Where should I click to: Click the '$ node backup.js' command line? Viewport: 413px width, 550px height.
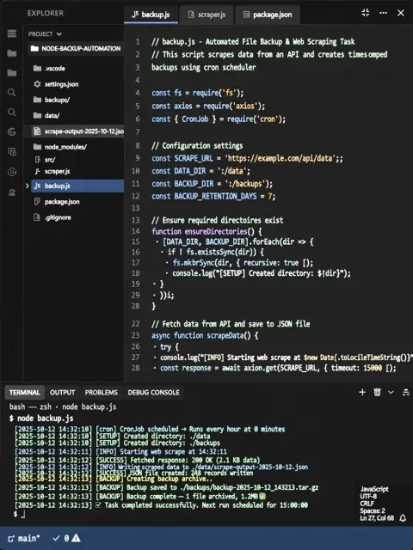tap(41, 419)
